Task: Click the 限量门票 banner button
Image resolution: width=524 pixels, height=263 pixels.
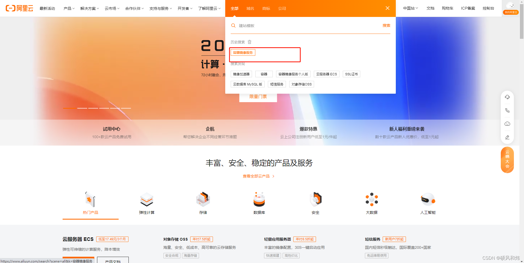Action: pos(258,97)
